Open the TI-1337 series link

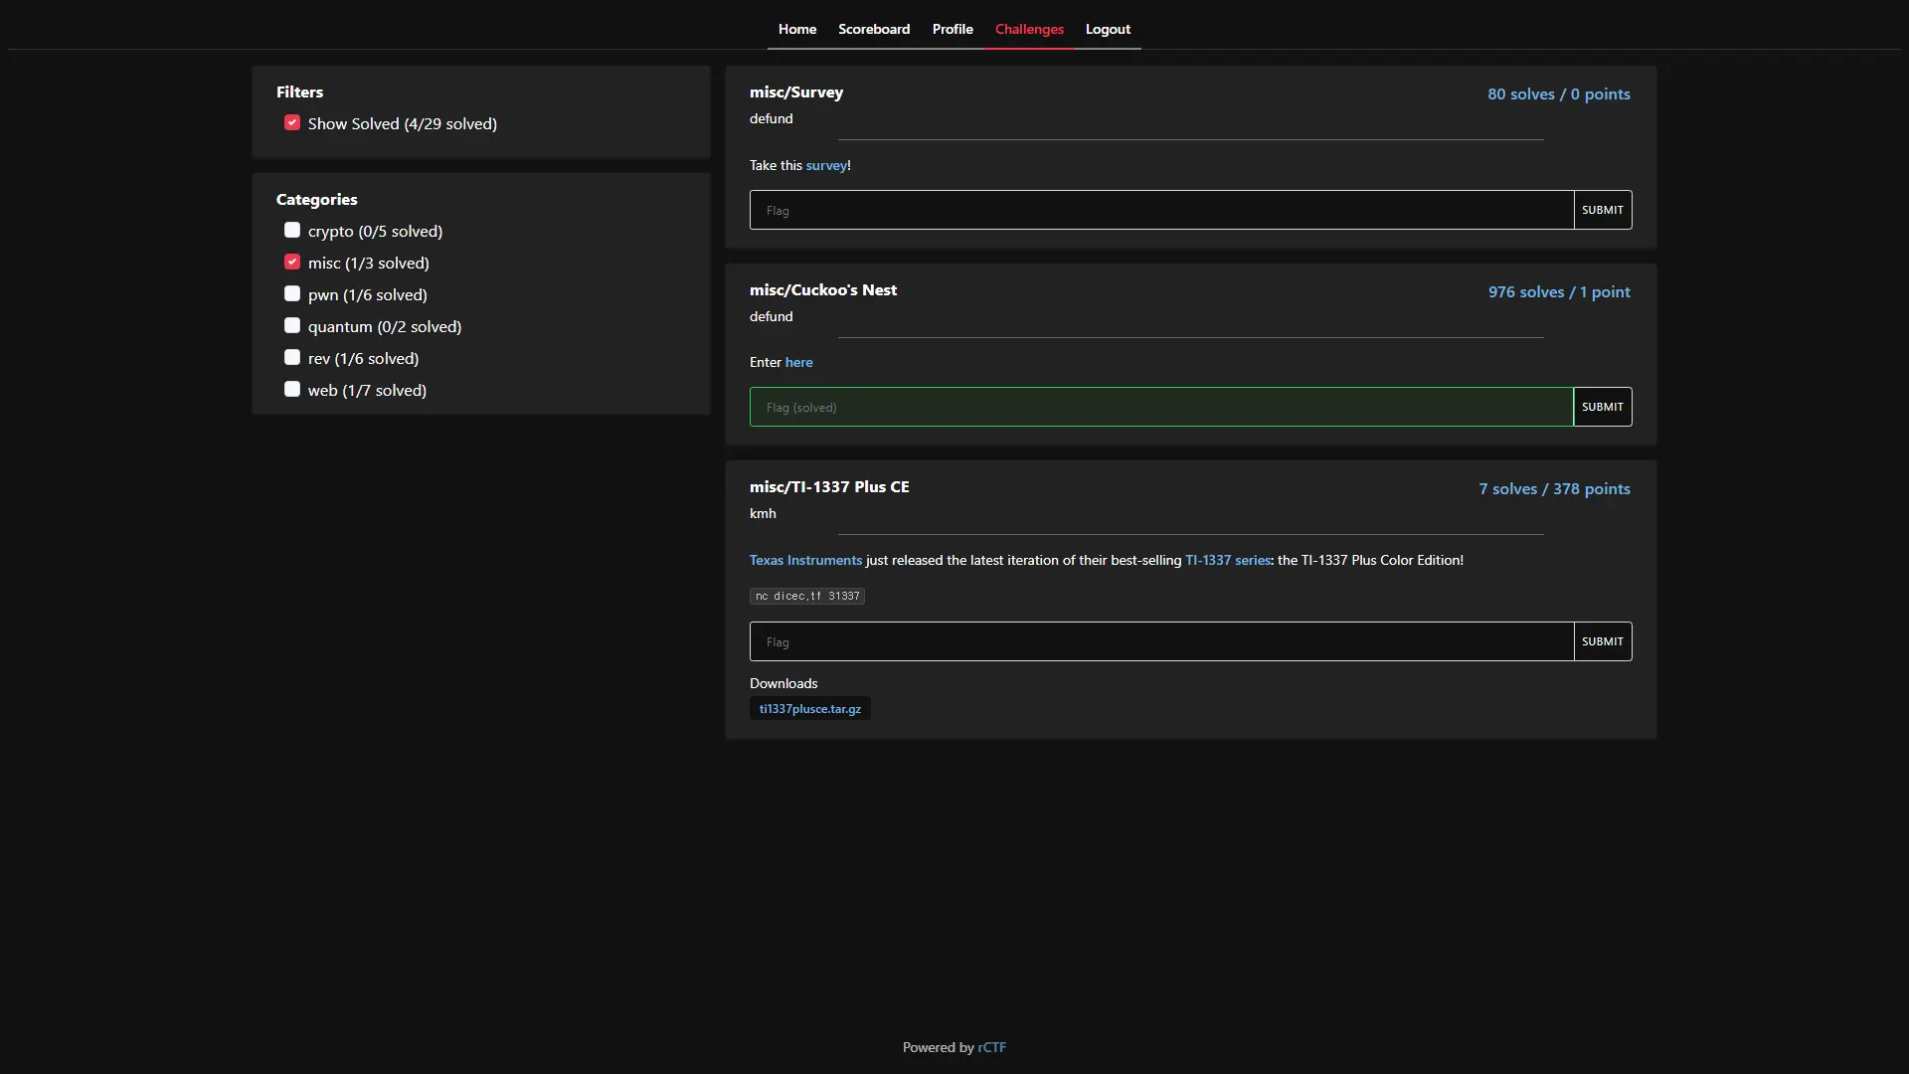(x=1227, y=560)
